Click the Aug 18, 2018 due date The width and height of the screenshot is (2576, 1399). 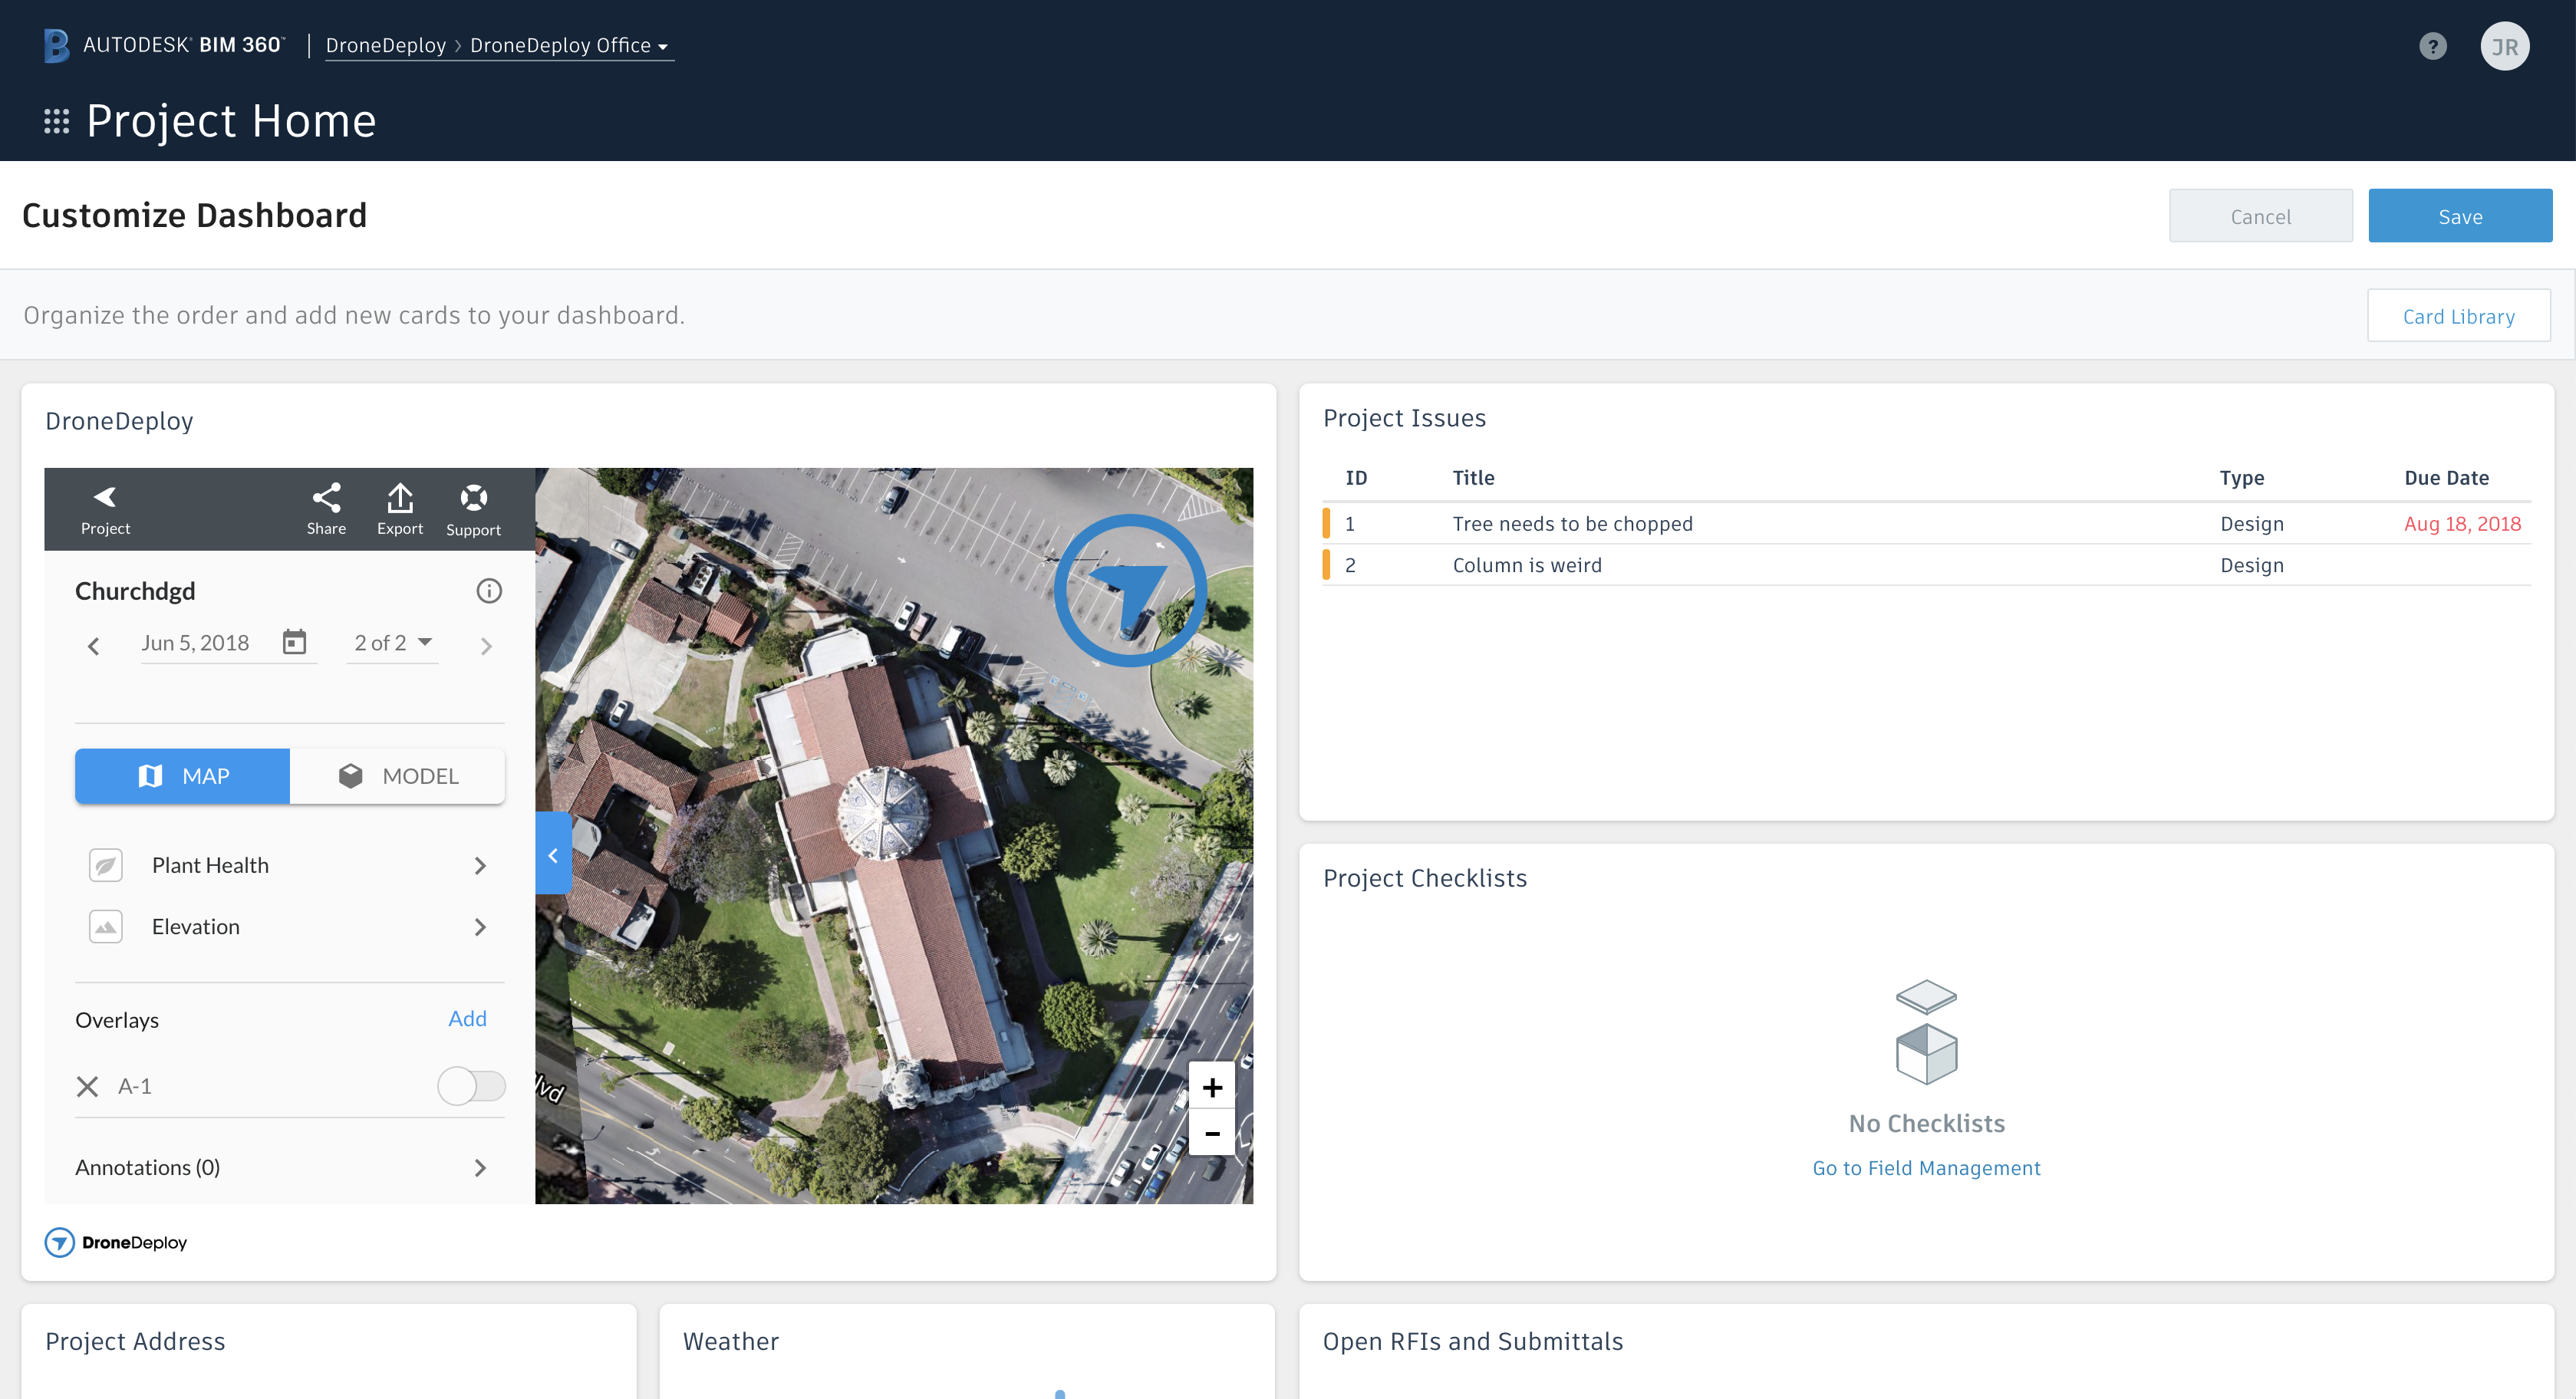point(2462,524)
